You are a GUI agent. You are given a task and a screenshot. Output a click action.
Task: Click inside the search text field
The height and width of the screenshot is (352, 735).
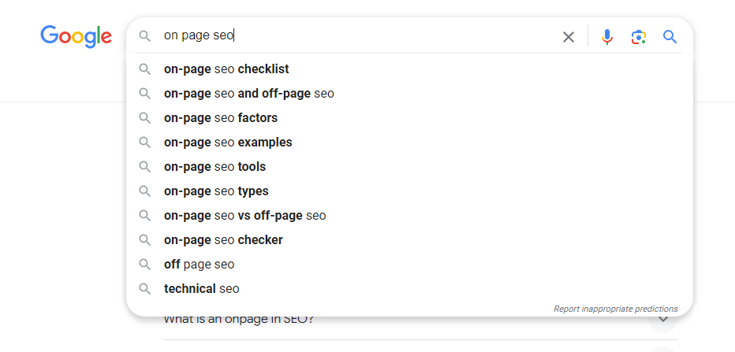click(355, 36)
